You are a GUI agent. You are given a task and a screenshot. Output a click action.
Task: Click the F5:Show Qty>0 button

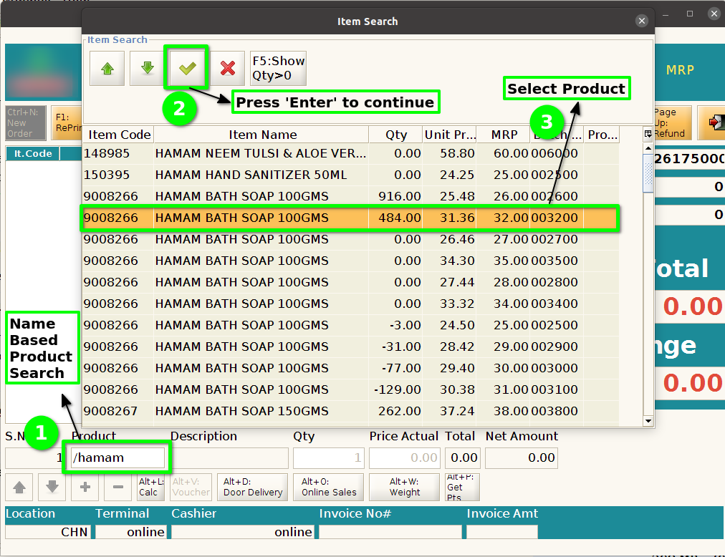[x=279, y=69]
